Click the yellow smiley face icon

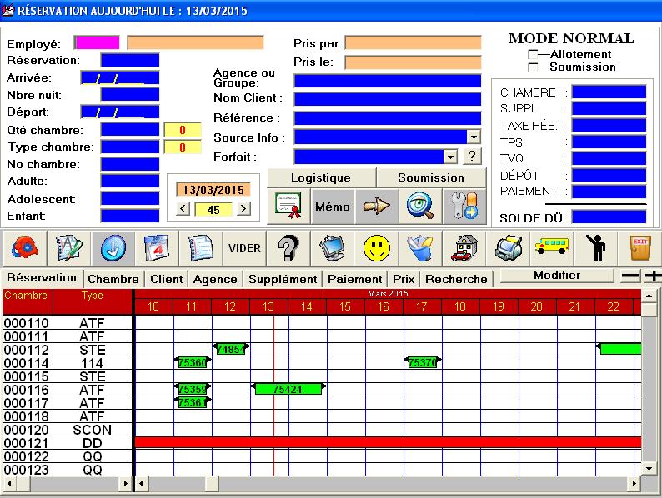[377, 248]
